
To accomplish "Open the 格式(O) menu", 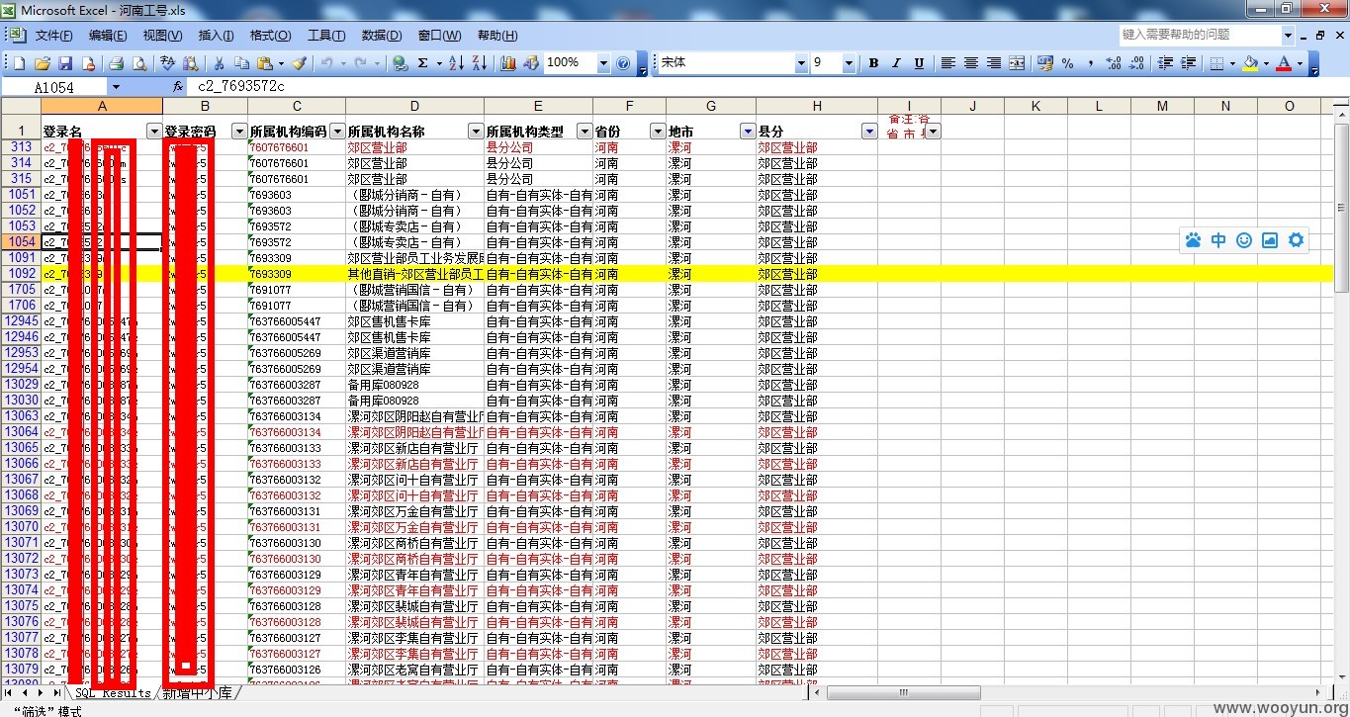I will [270, 36].
